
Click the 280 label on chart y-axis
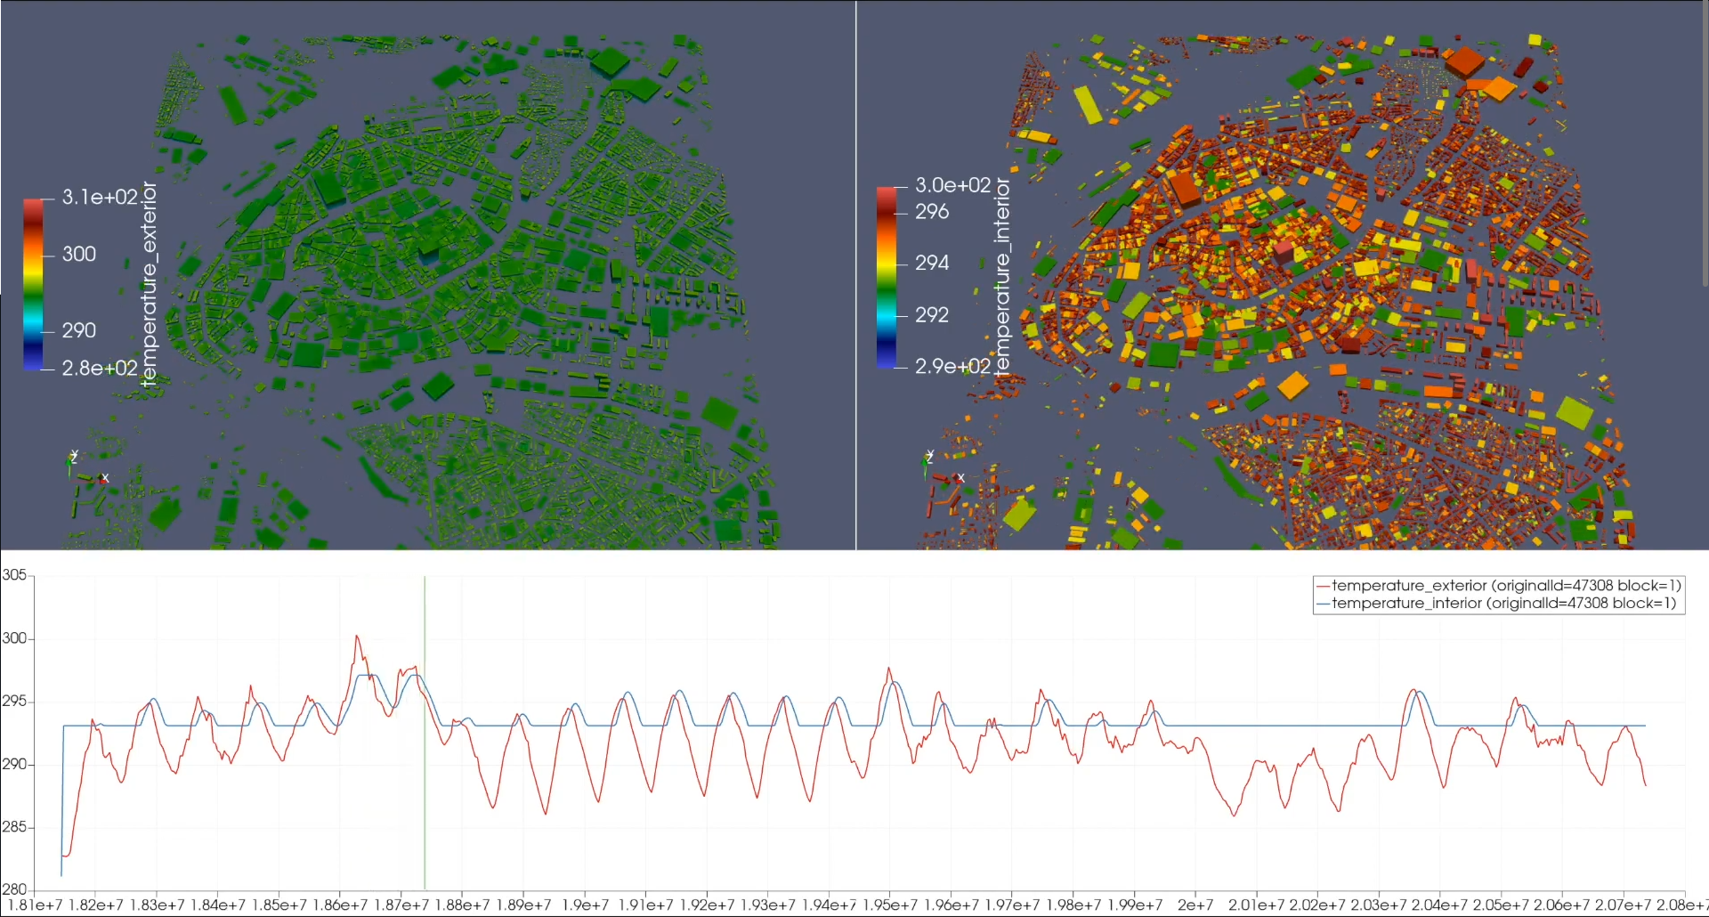[14, 889]
